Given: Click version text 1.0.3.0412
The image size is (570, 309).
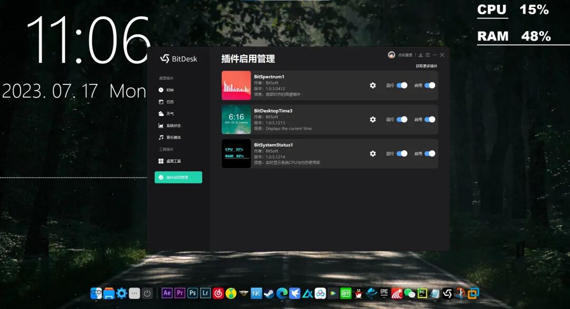Looking at the screenshot, I should (275, 89).
